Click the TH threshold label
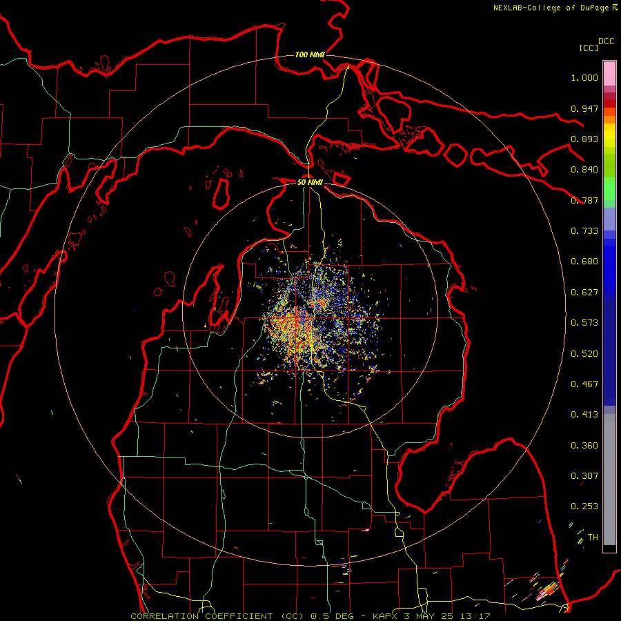The width and height of the screenshot is (621, 621). coord(593,538)
